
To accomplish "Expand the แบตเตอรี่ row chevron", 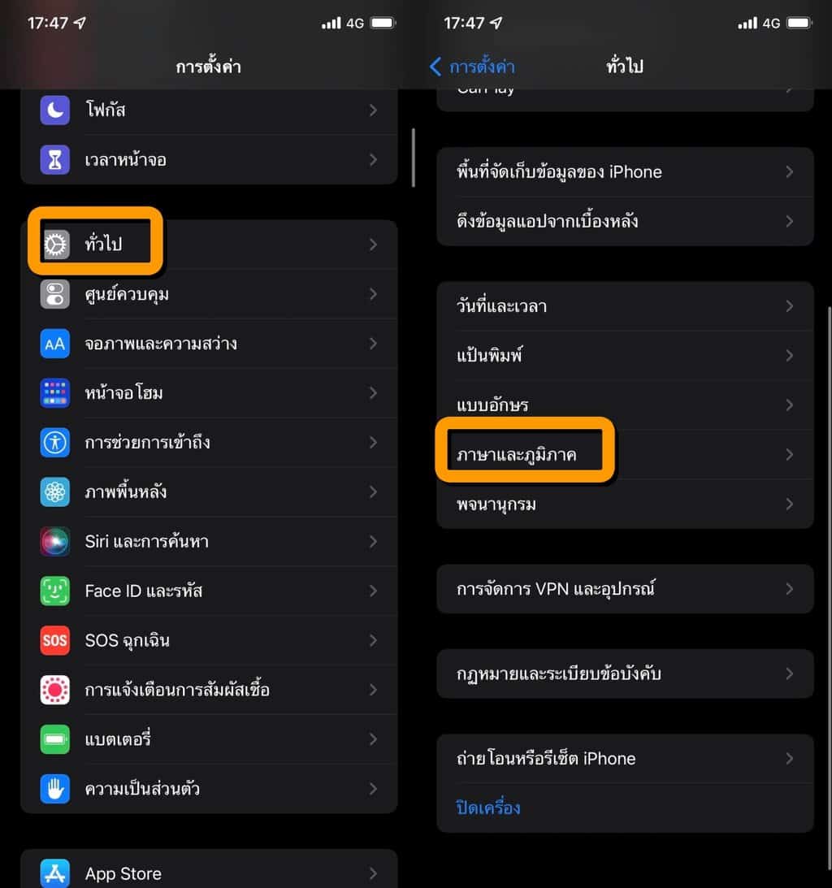I will coord(373,739).
